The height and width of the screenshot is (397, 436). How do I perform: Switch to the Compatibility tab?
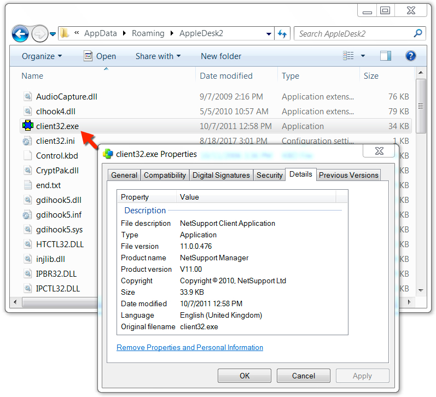[165, 175]
